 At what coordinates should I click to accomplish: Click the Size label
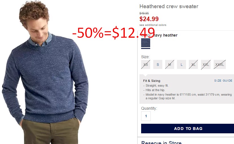145,57
